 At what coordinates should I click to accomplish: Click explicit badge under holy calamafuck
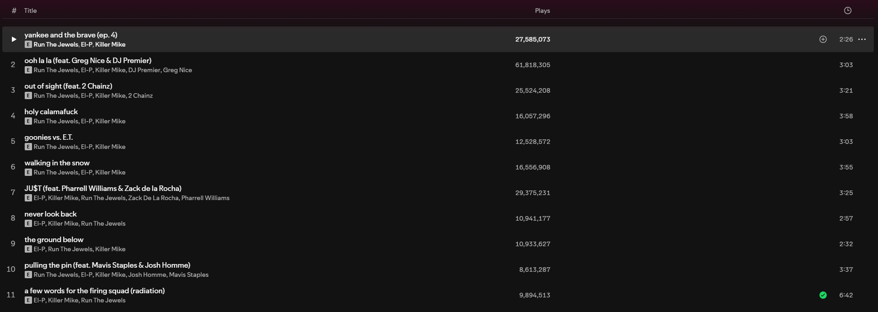point(28,121)
